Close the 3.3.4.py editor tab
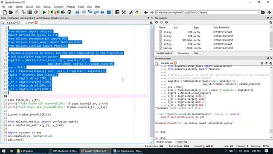 [36, 23]
